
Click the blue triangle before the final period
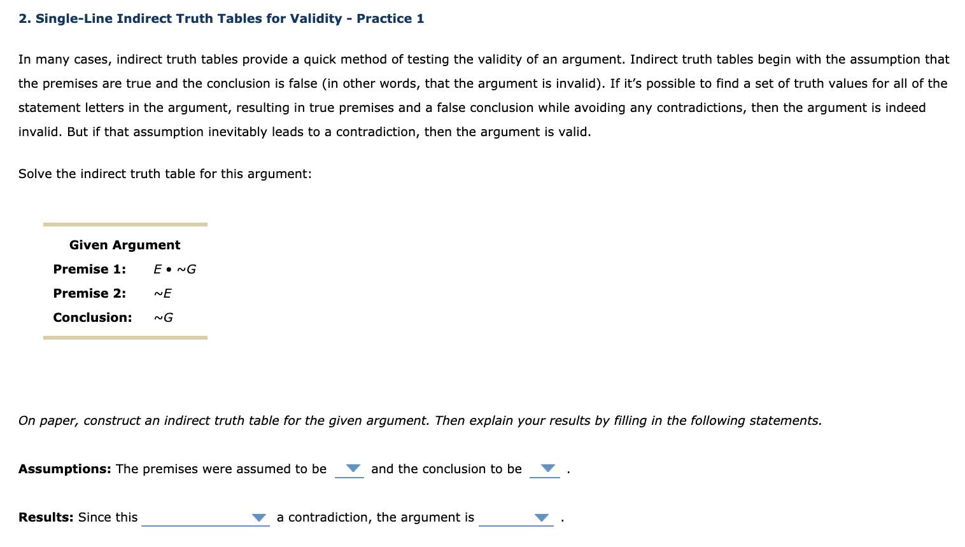point(540,518)
